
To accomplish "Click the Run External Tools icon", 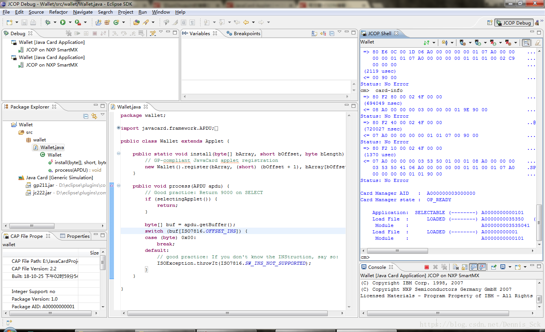I will (78, 23).
